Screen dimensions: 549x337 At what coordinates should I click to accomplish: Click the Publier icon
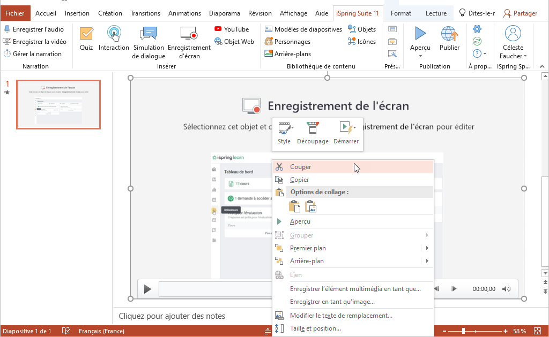coord(449,39)
